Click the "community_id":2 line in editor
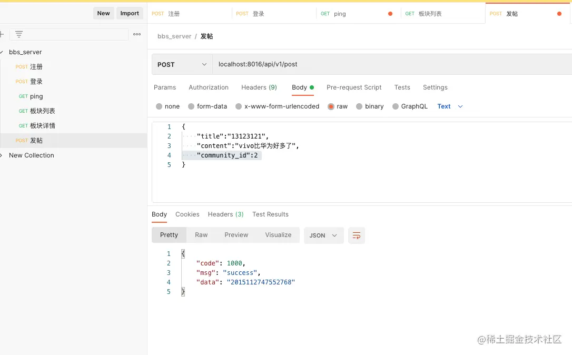Screen dimensions: 572x355 pyautogui.click(x=227, y=155)
